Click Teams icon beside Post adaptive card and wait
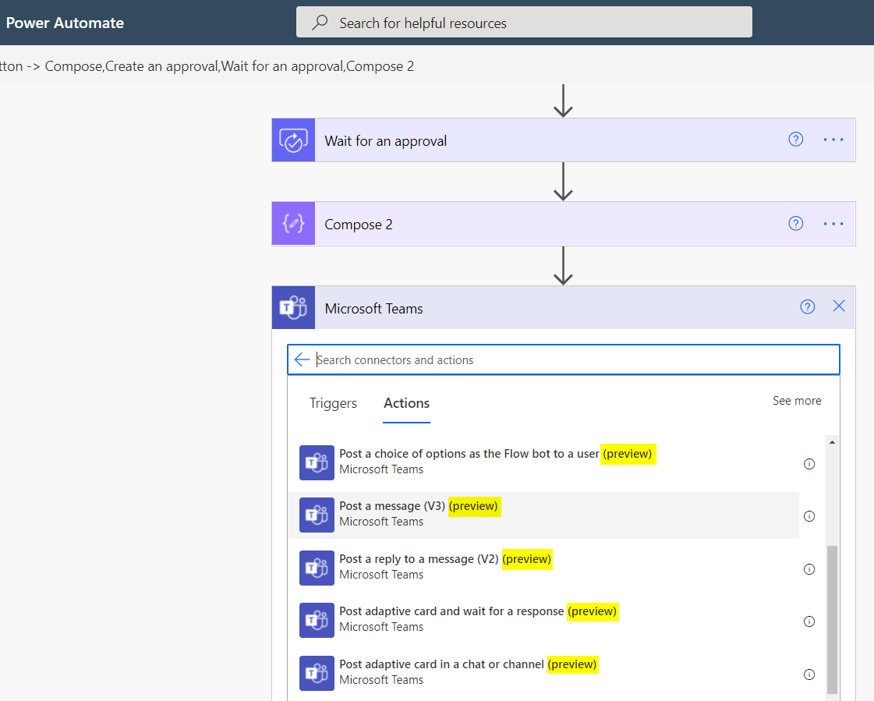 coord(317,620)
